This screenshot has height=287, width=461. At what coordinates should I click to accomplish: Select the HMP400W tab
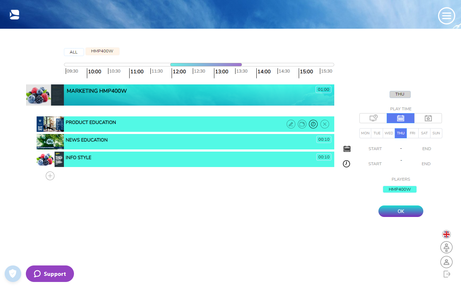(102, 52)
